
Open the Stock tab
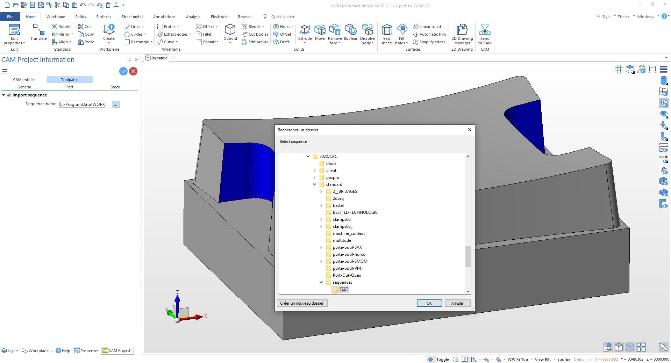coord(115,87)
